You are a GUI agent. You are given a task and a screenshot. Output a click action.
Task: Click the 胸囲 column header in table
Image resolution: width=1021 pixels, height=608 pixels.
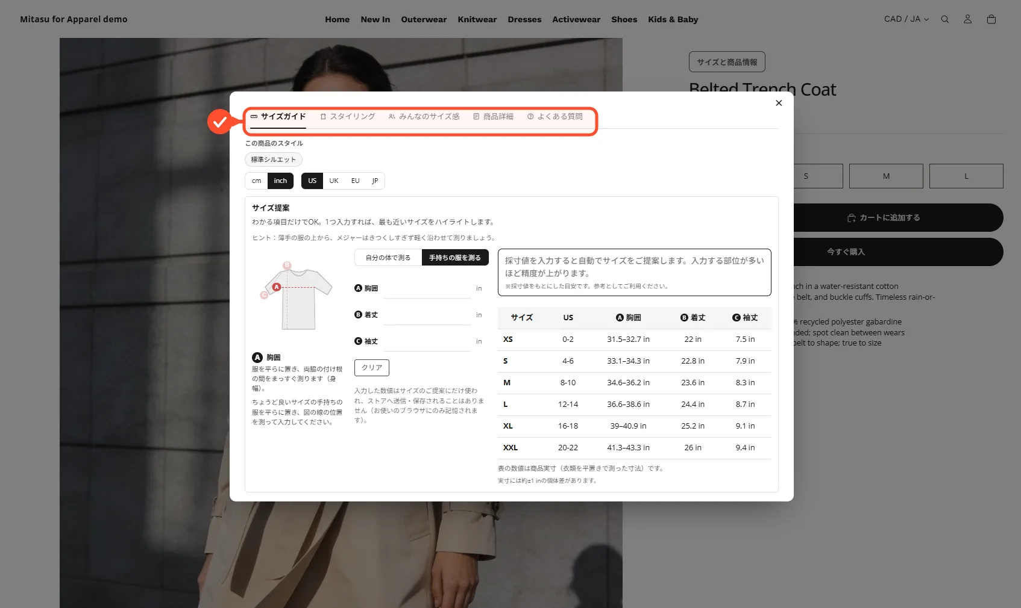[x=628, y=318]
